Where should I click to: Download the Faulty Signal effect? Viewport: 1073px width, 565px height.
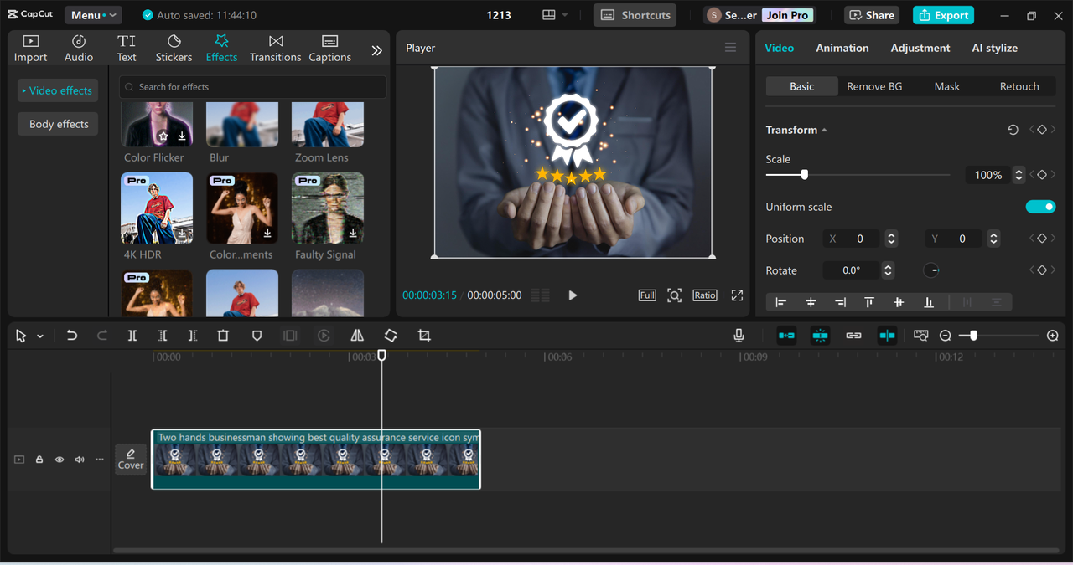[x=353, y=233]
